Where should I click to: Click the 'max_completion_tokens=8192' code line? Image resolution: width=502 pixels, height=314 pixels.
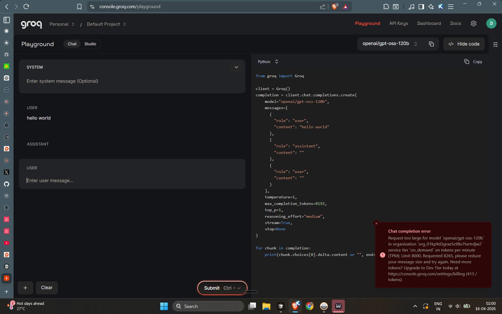(295, 203)
